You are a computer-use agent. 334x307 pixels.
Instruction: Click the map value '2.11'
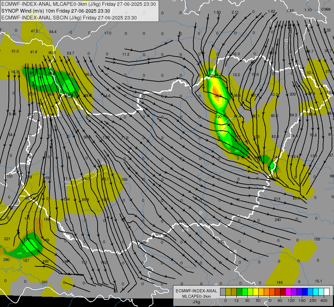point(235,12)
